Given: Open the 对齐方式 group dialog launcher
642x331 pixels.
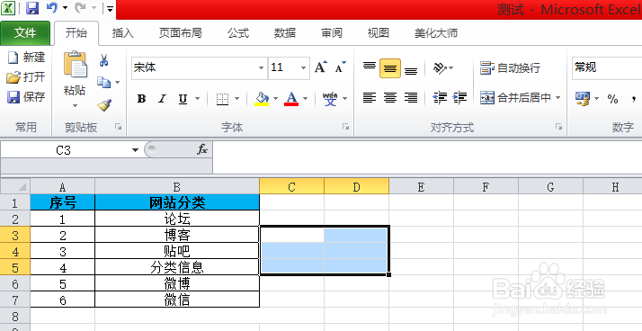Looking at the screenshot, I should click(559, 127).
